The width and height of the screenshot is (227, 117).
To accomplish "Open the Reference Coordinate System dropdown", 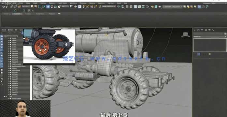I will click(x=65, y=6).
